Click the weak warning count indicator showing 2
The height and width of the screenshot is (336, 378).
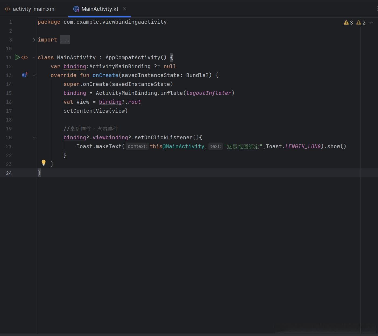[x=361, y=23]
